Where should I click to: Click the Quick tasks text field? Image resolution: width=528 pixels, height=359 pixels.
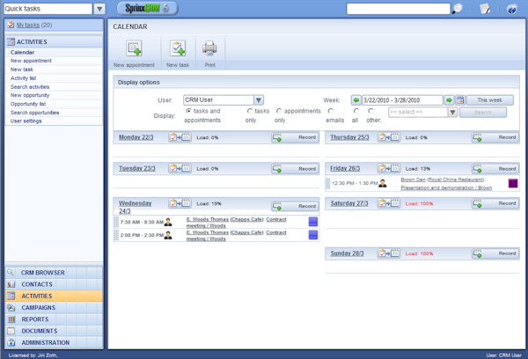click(48, 9)
